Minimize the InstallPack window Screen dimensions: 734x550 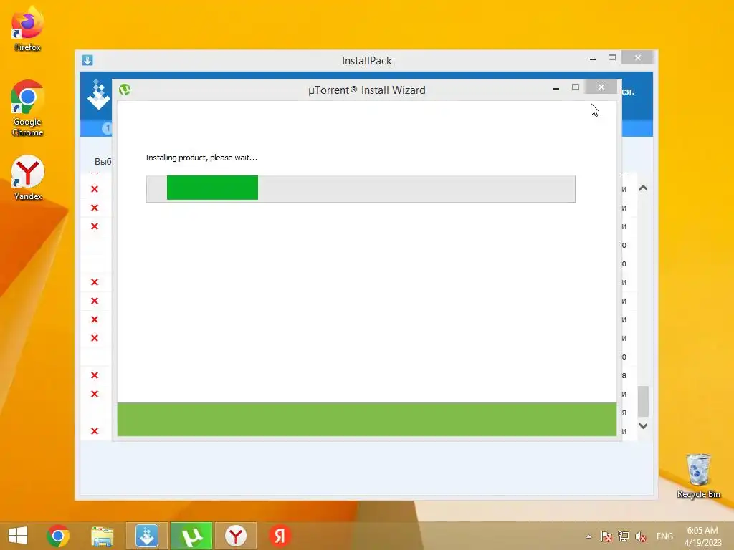[x=593, y=59]
